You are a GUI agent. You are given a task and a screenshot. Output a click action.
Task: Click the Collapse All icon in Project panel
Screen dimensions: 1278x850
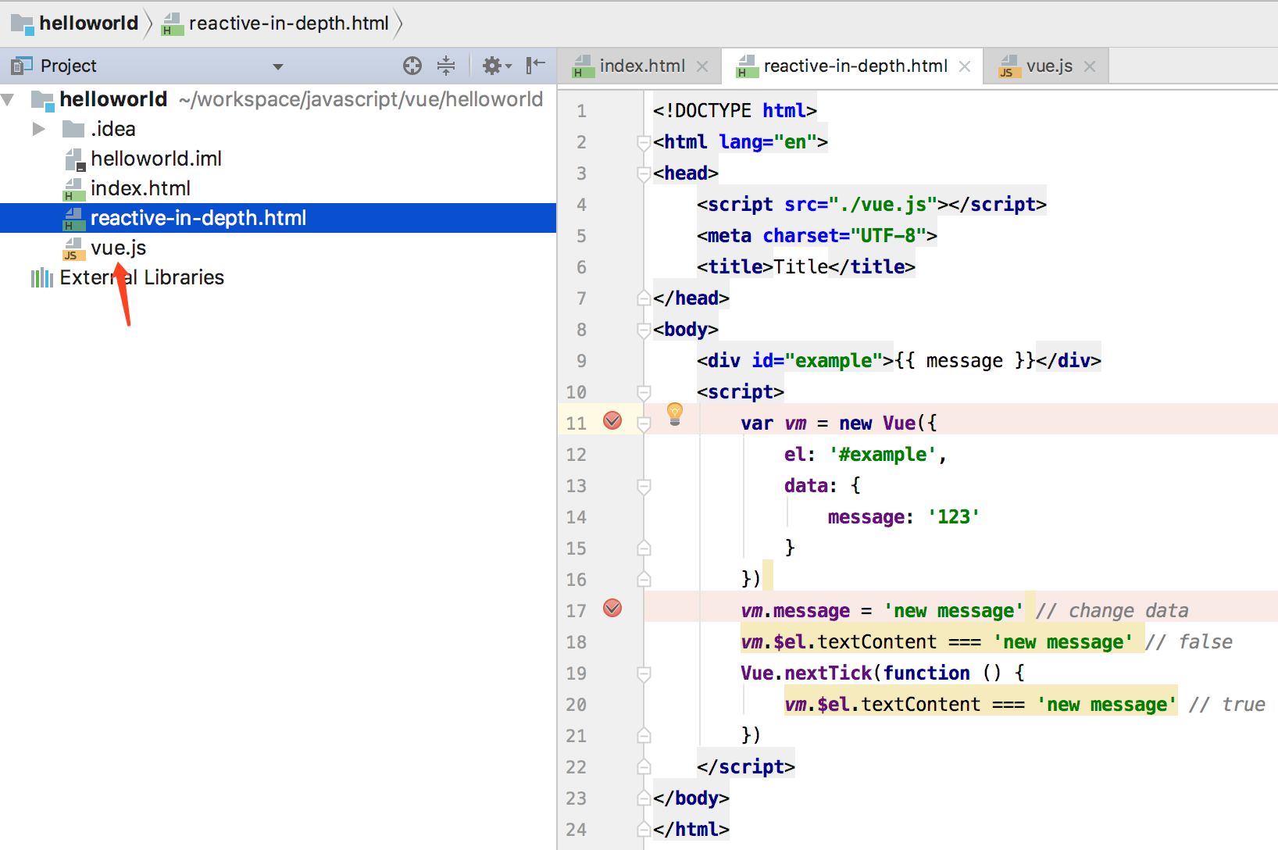tap(446, 66)
